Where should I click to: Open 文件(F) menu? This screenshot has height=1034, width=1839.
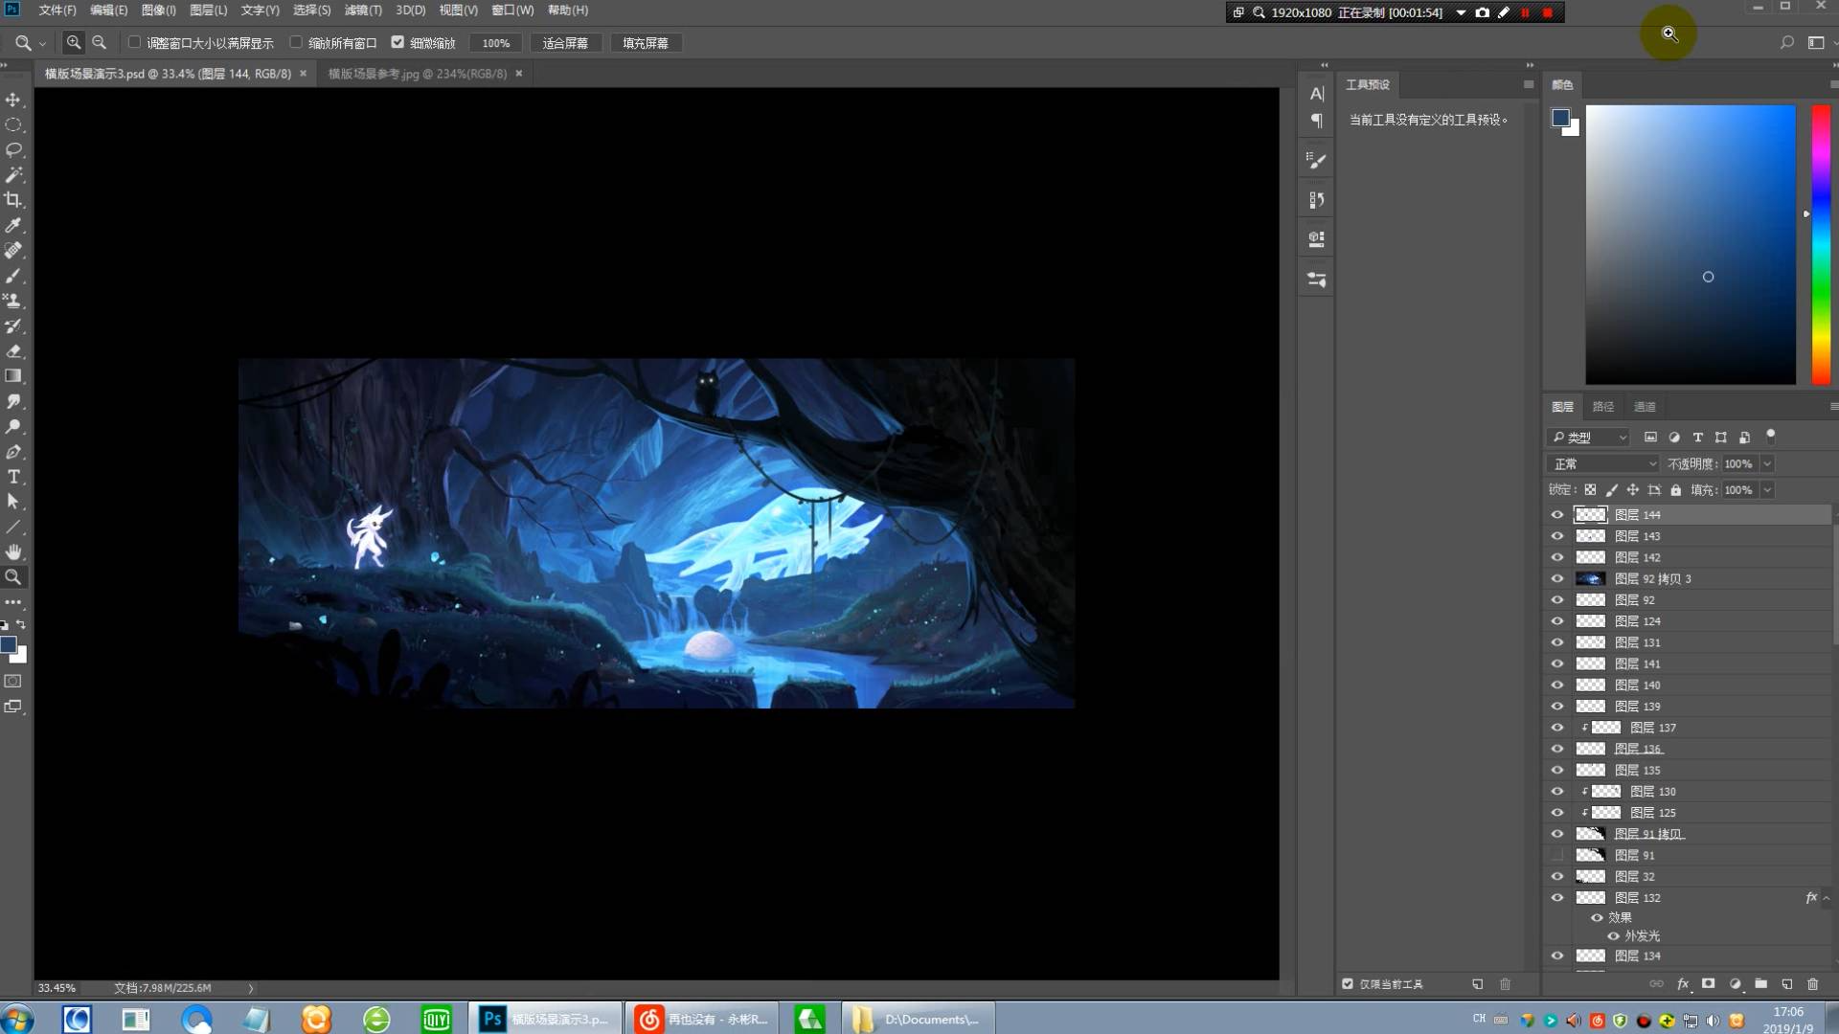pos(57,11)
